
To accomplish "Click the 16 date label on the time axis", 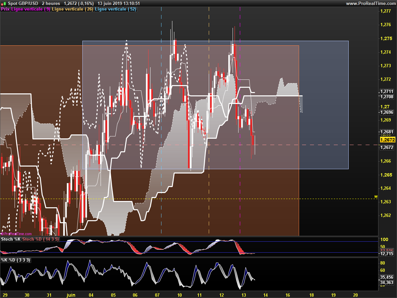I will point(288,295).
